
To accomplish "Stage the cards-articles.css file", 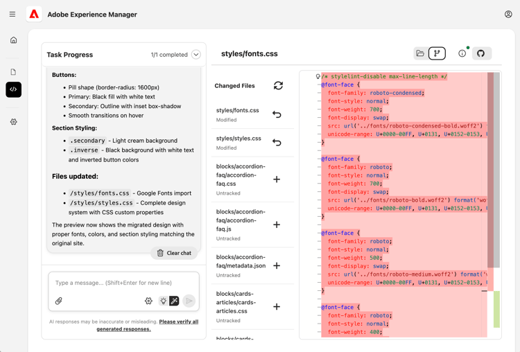I will pos(277,306).
